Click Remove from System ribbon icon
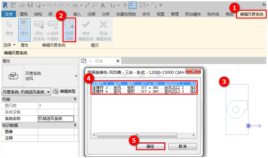Viewport: 268px width, 158px height. click(53, 31)
